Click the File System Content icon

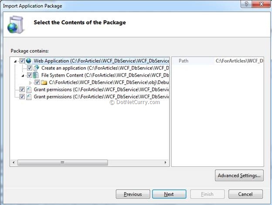(x=36, y=75)
